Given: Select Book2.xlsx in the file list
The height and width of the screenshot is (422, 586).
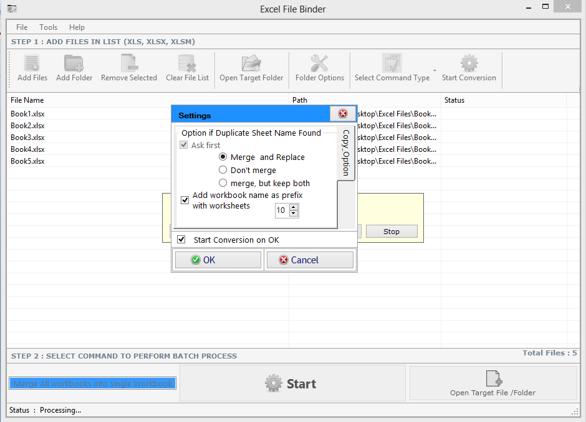Looking at the screenshot, I should coord(27,126).
